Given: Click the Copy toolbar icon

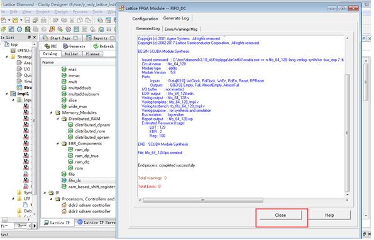Looking at the screenshot, I should tap(80, 20).
